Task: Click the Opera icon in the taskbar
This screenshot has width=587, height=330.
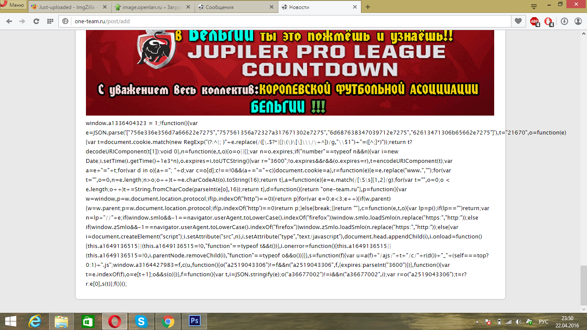Action: point(114,321)
